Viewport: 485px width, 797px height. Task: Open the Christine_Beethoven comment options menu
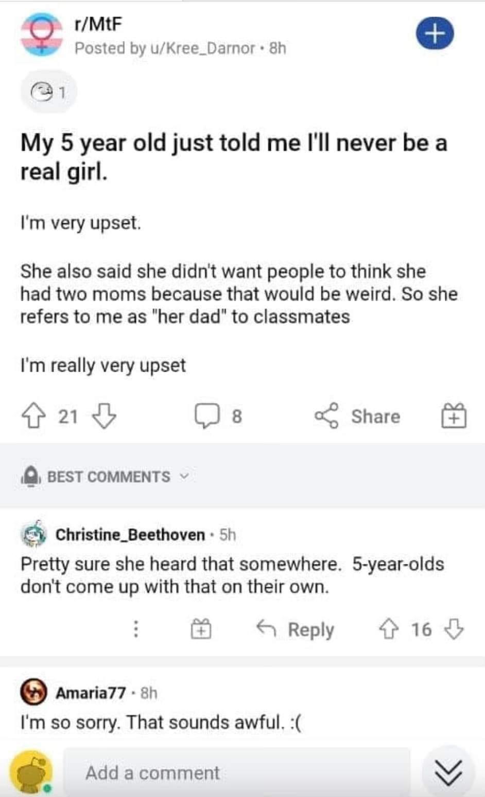coord(135,629)
